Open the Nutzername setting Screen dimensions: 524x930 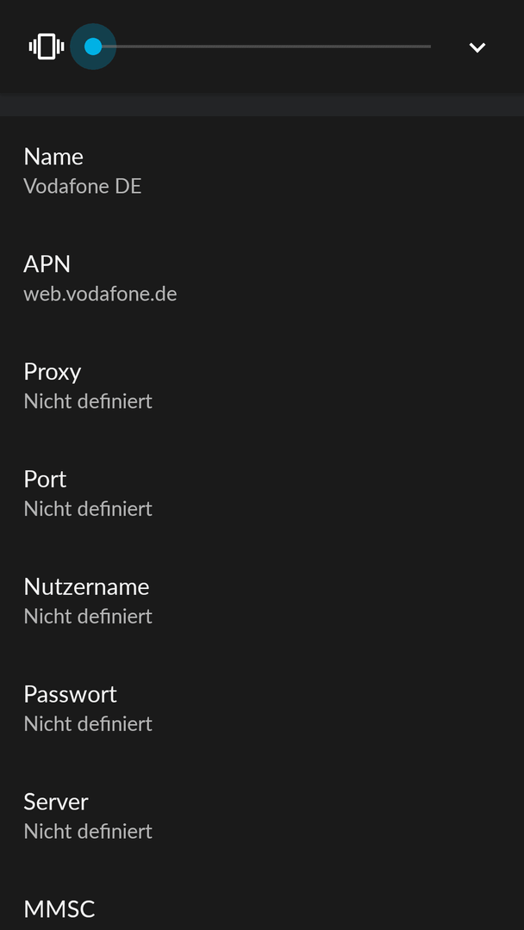pos(262,600)
